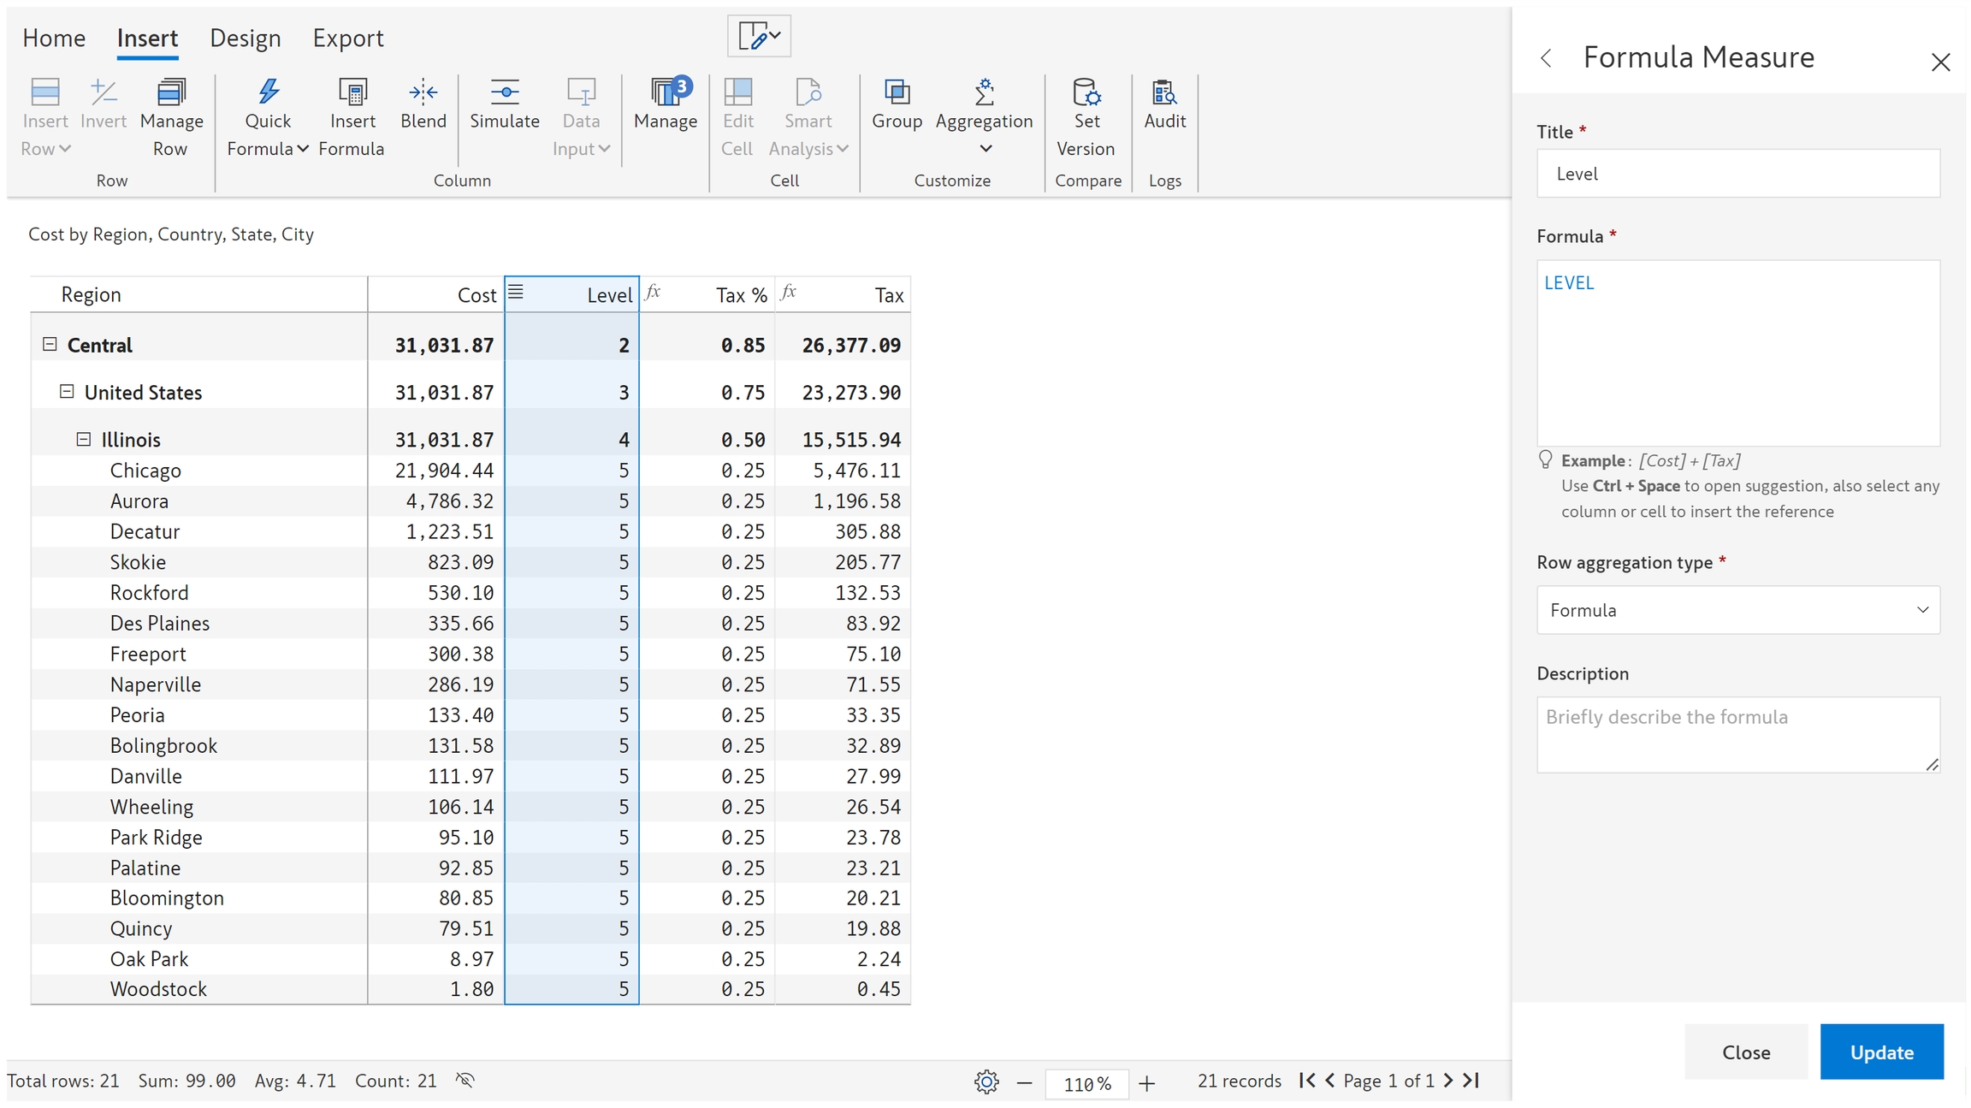Viewport: 1971px width, 1108px height.
Task: Open the Insert Formula tool
Action: 352,92
